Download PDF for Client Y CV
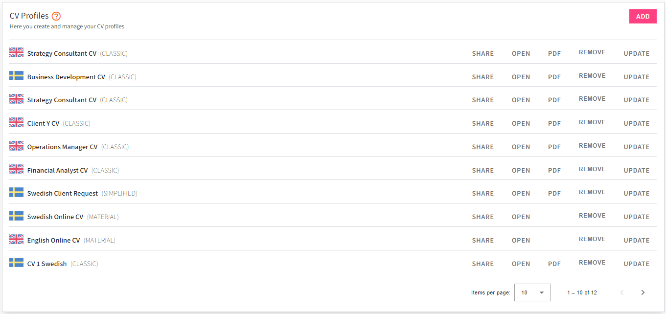 (x=554, y=123)
